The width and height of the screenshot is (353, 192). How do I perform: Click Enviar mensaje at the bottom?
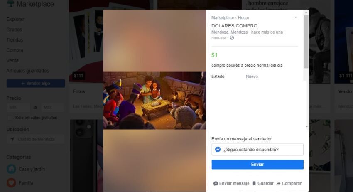231,183
